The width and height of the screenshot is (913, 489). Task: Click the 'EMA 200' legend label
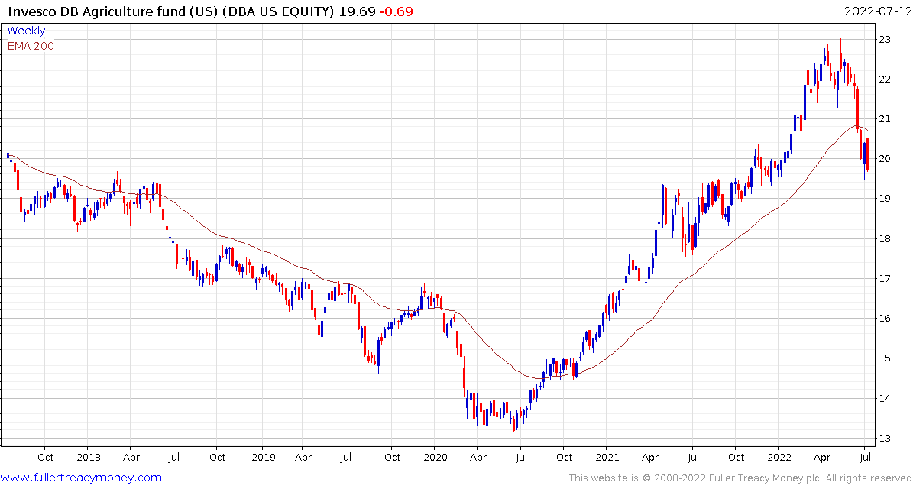pyautogui.click(x=31, y=46)
